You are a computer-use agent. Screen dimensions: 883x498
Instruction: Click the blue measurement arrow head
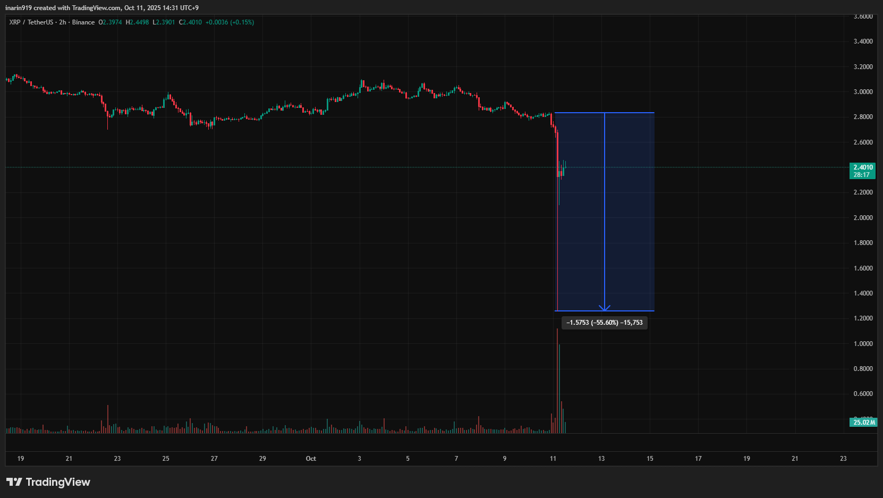tap(605, 308)
